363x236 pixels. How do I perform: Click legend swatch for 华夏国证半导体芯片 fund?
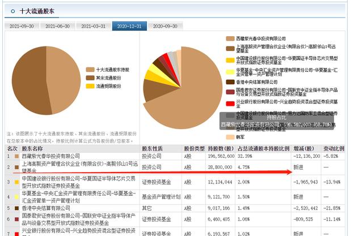[x=230, y=60]
